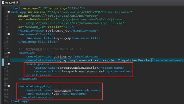Click the closing init-param tag
The width and height of the screenshot is (184, 104).
point(39,75)
